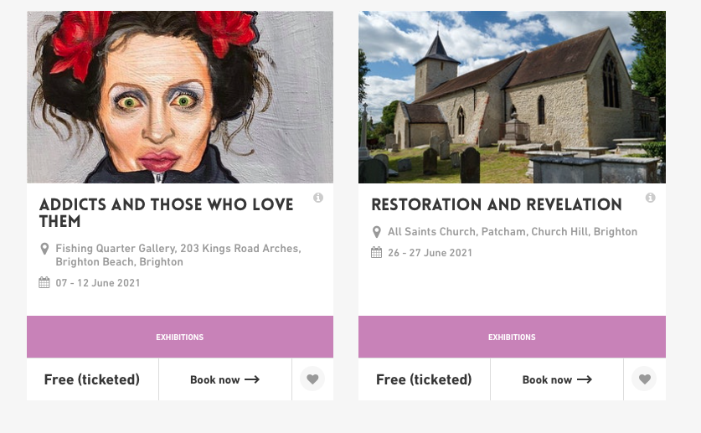Click Free (ticketed) label on Restoration card
The width and height of the screenshot is (701, 433).
click(x=424, y=379)
